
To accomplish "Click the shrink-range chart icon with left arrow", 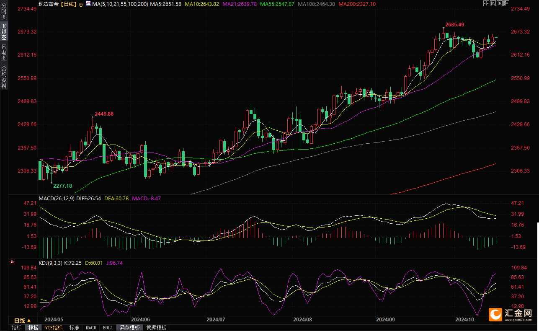I will [493, 3].
